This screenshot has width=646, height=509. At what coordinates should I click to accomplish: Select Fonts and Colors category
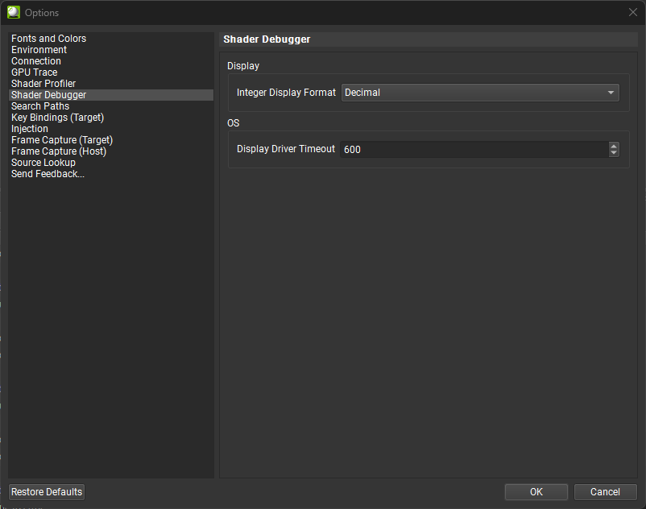coord(48,38)
